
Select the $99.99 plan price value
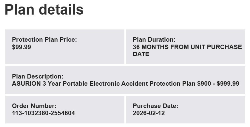(x=21, y=47)
